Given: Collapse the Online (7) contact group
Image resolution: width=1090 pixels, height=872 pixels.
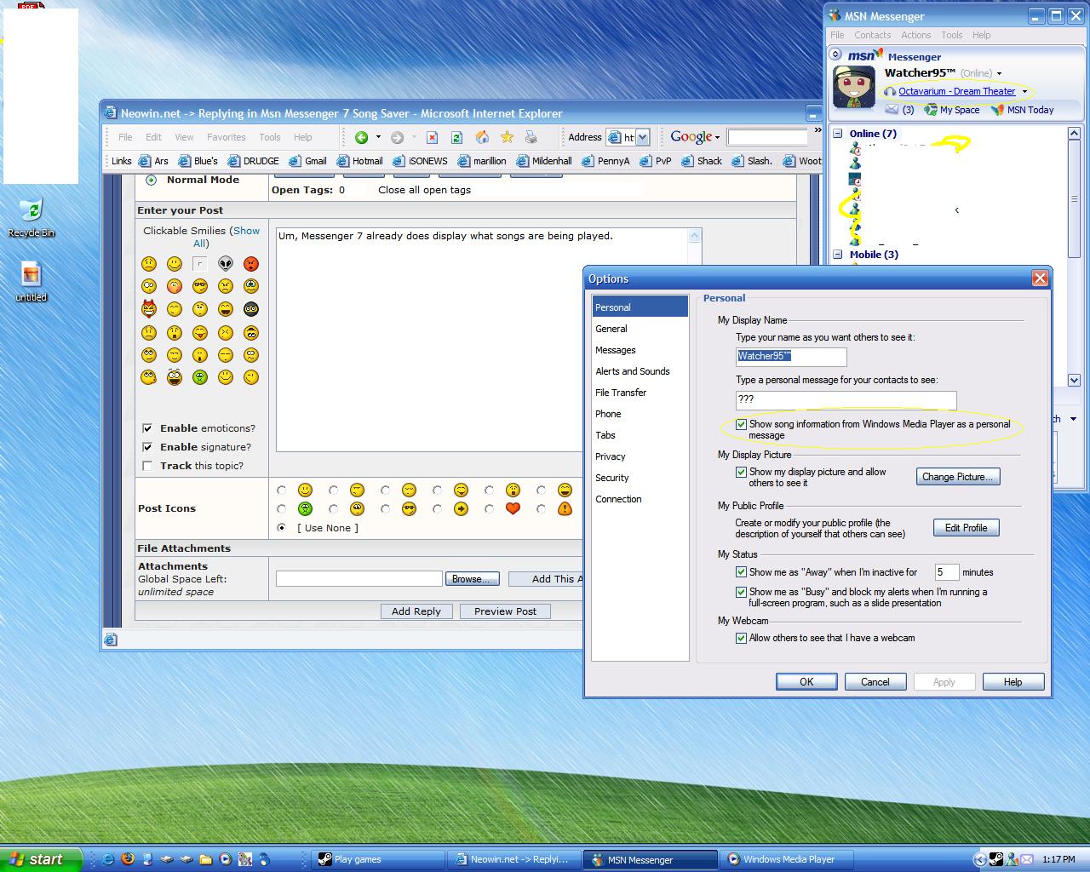Looking at the screenshot, I should point(838,134).
